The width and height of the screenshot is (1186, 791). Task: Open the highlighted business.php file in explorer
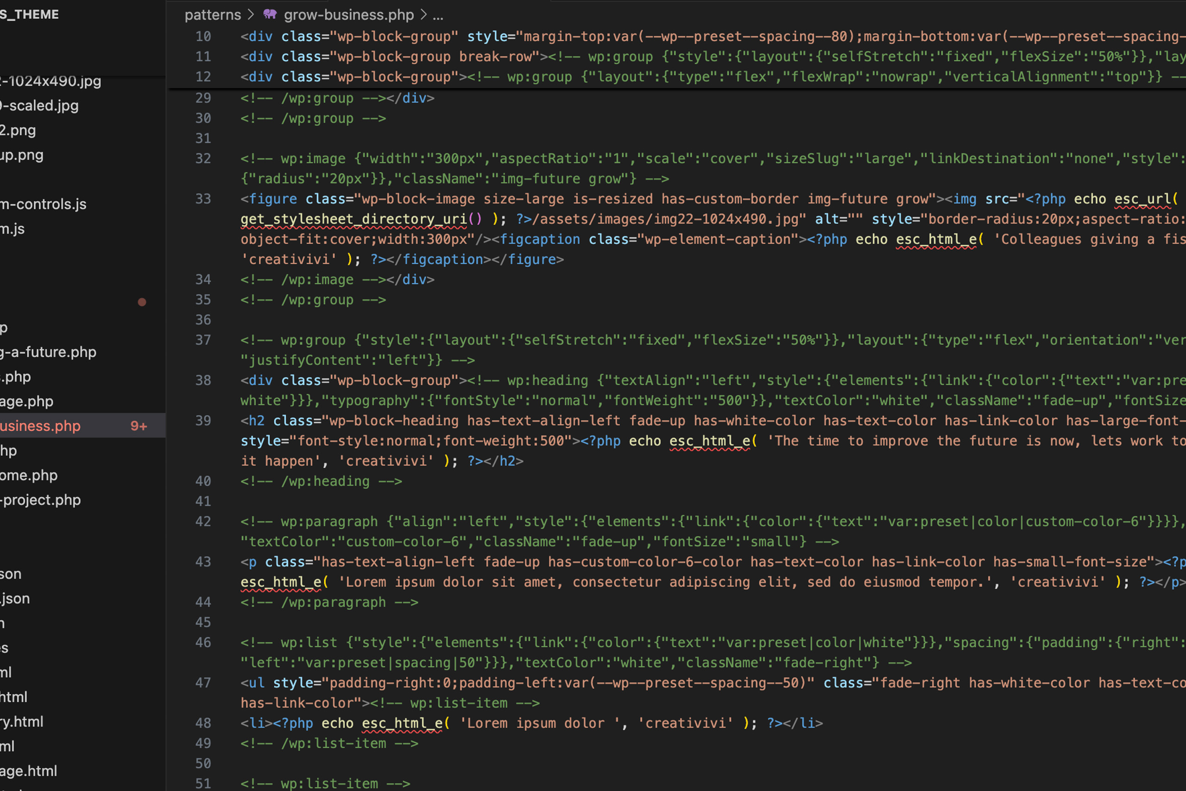tap(40, 426)
